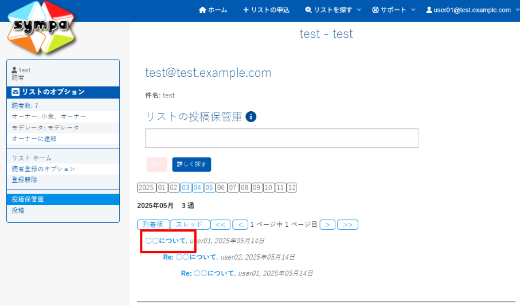The height and width of the screenshot is (306, 520).
Task: Click the オーナーに連絡 link
Action: [x=34, y=139]
